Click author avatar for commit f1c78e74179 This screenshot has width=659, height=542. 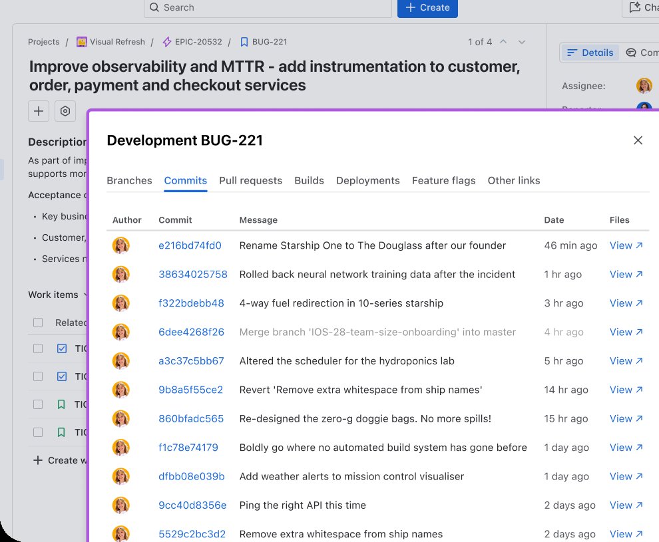point(121,448)
